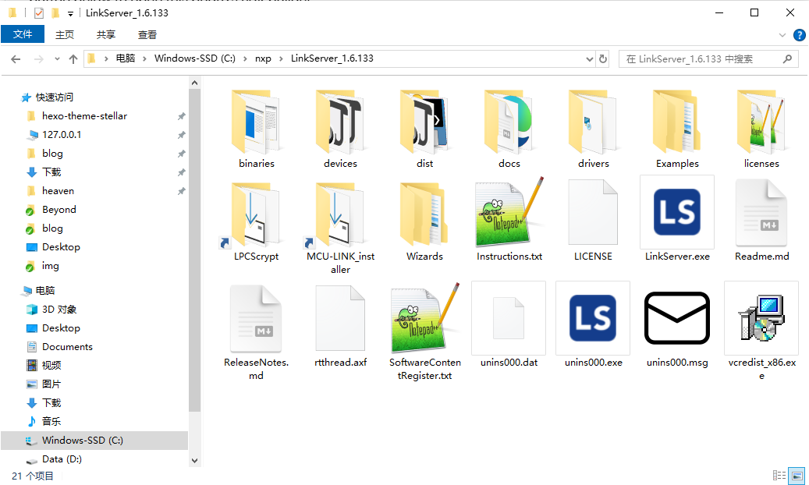The height and width of the screenshot is (485, 809).
Task: Select the Readme.md markdown file
Action: [761, 212]
